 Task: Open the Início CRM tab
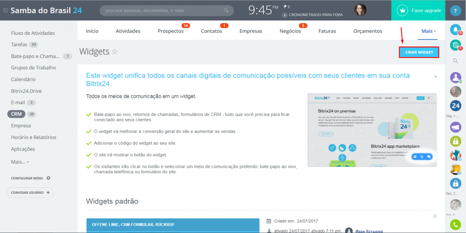[x=92, y=31]
